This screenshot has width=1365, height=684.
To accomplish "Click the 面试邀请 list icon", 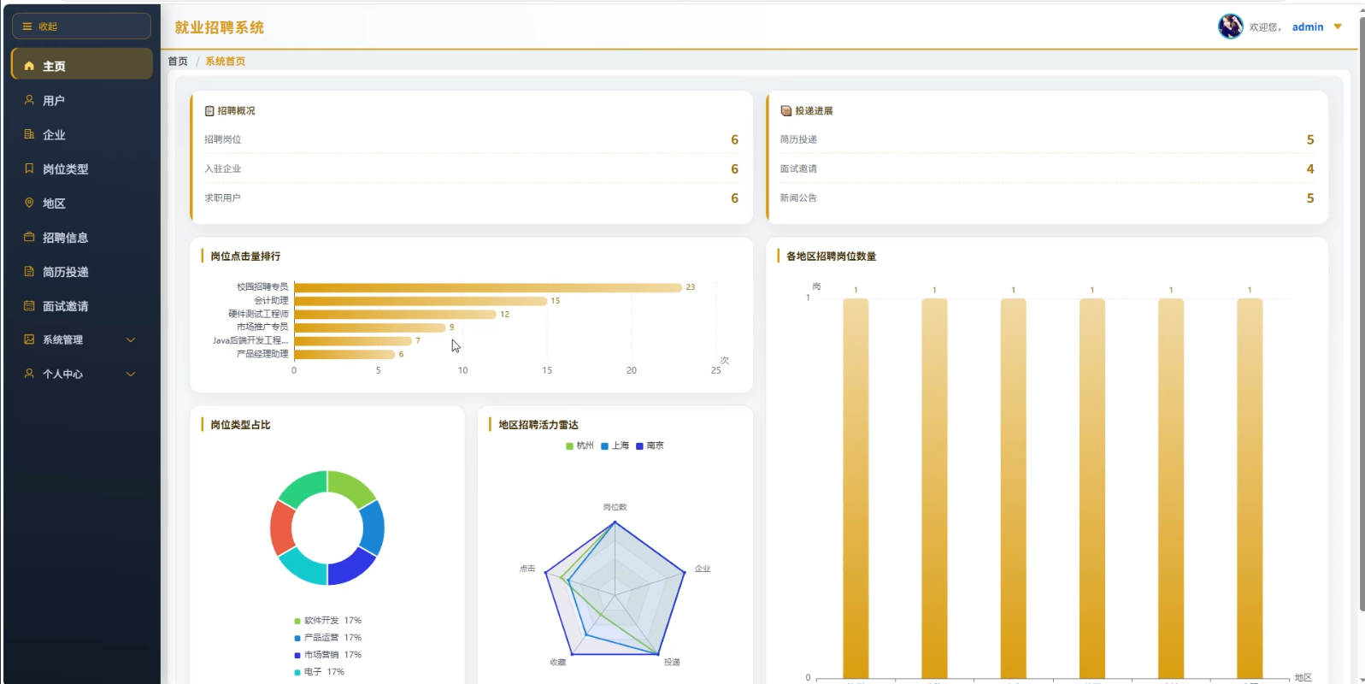I will pos(29,305).
